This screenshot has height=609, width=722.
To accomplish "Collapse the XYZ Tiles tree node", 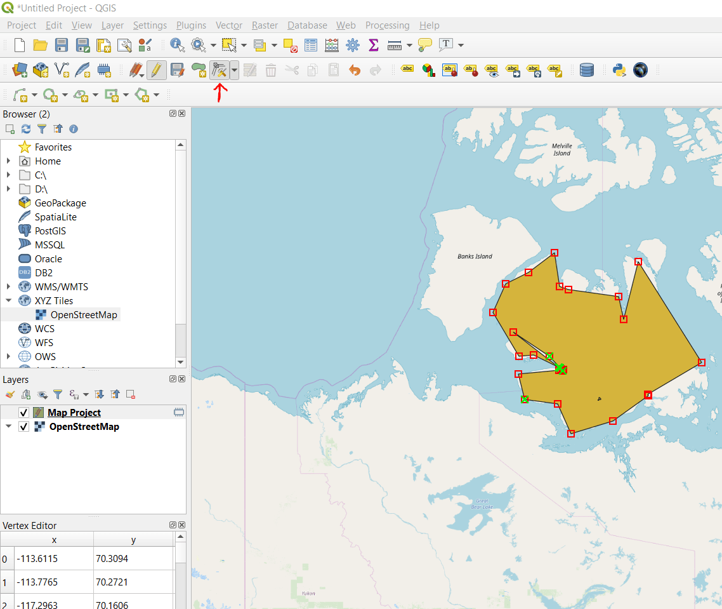I will tap(8, 301).
